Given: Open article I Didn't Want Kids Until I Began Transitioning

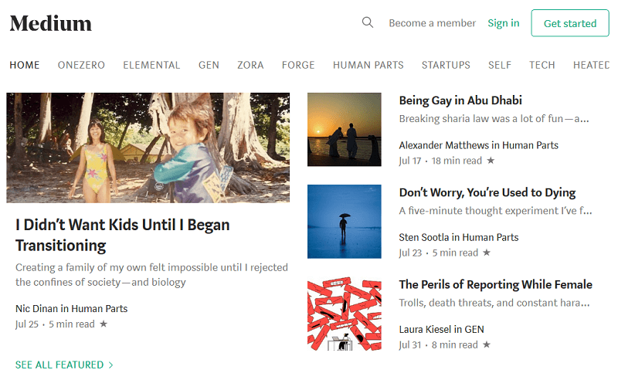Looking at the screenshot, I should click(x=123, y=235).
